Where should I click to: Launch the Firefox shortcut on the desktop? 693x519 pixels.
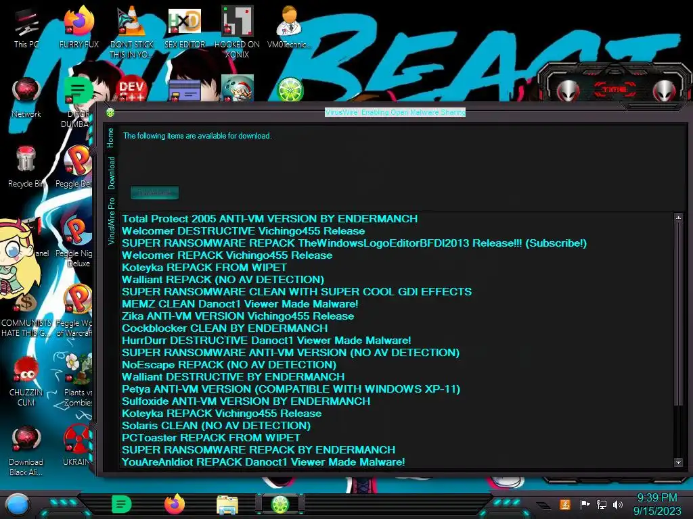[x=79, y=27]
